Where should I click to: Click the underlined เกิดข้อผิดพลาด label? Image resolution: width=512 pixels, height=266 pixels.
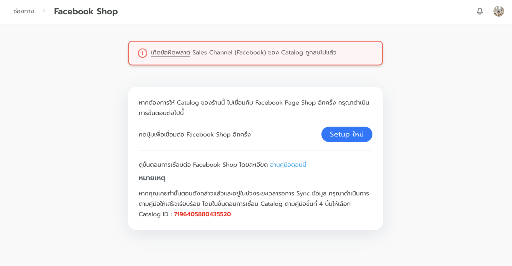coord(170,53)
